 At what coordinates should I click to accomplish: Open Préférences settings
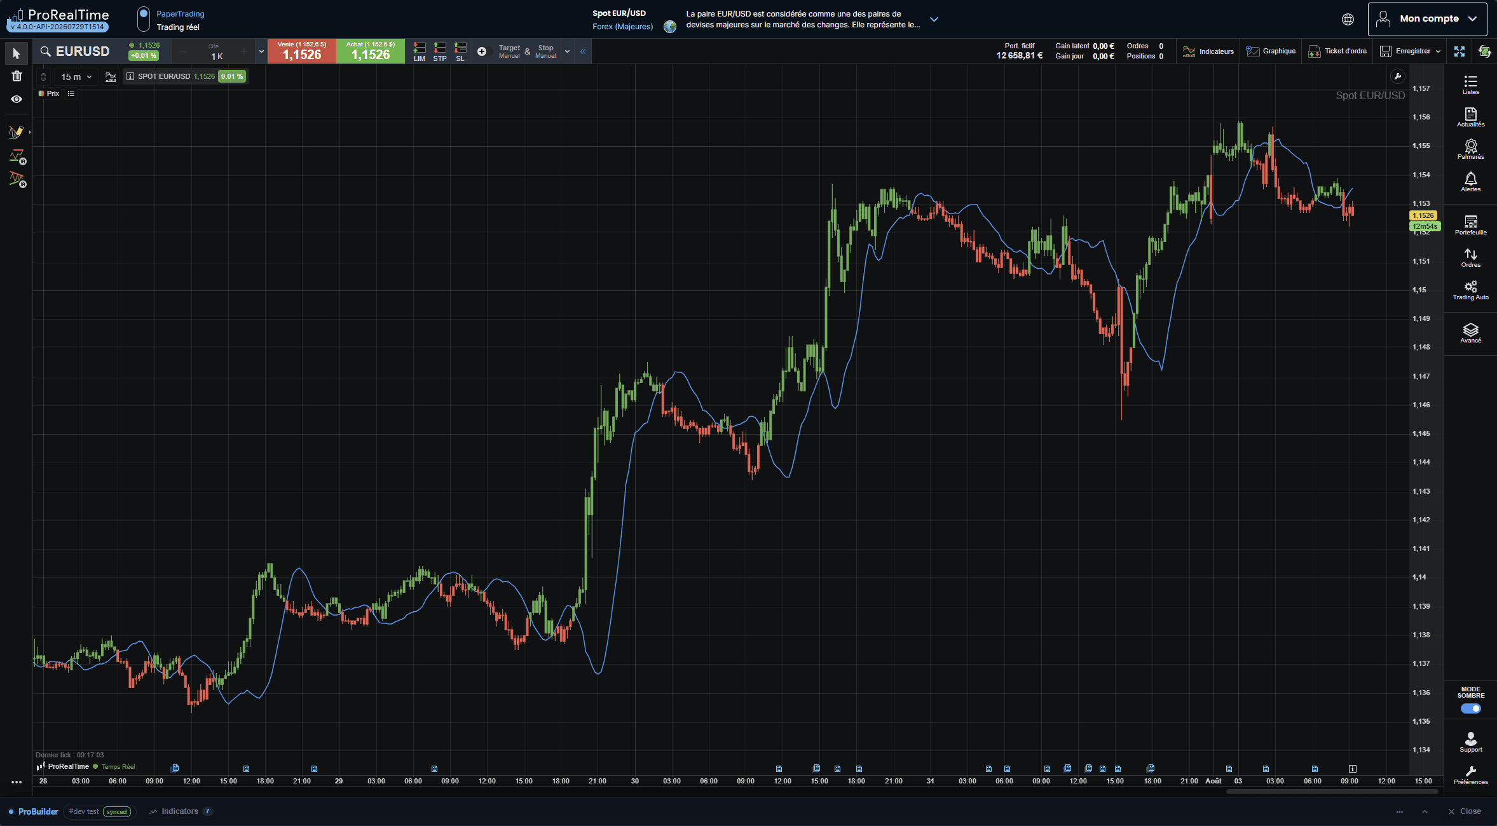[x=1470, y=775]
